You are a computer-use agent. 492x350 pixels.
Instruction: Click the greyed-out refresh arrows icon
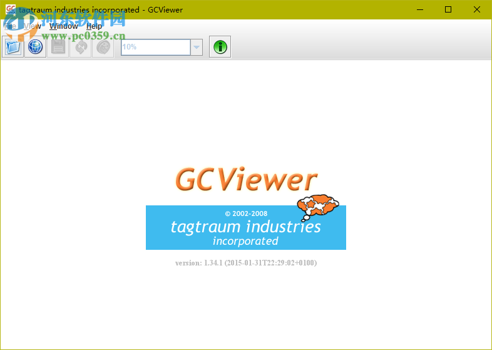(81, 47)
